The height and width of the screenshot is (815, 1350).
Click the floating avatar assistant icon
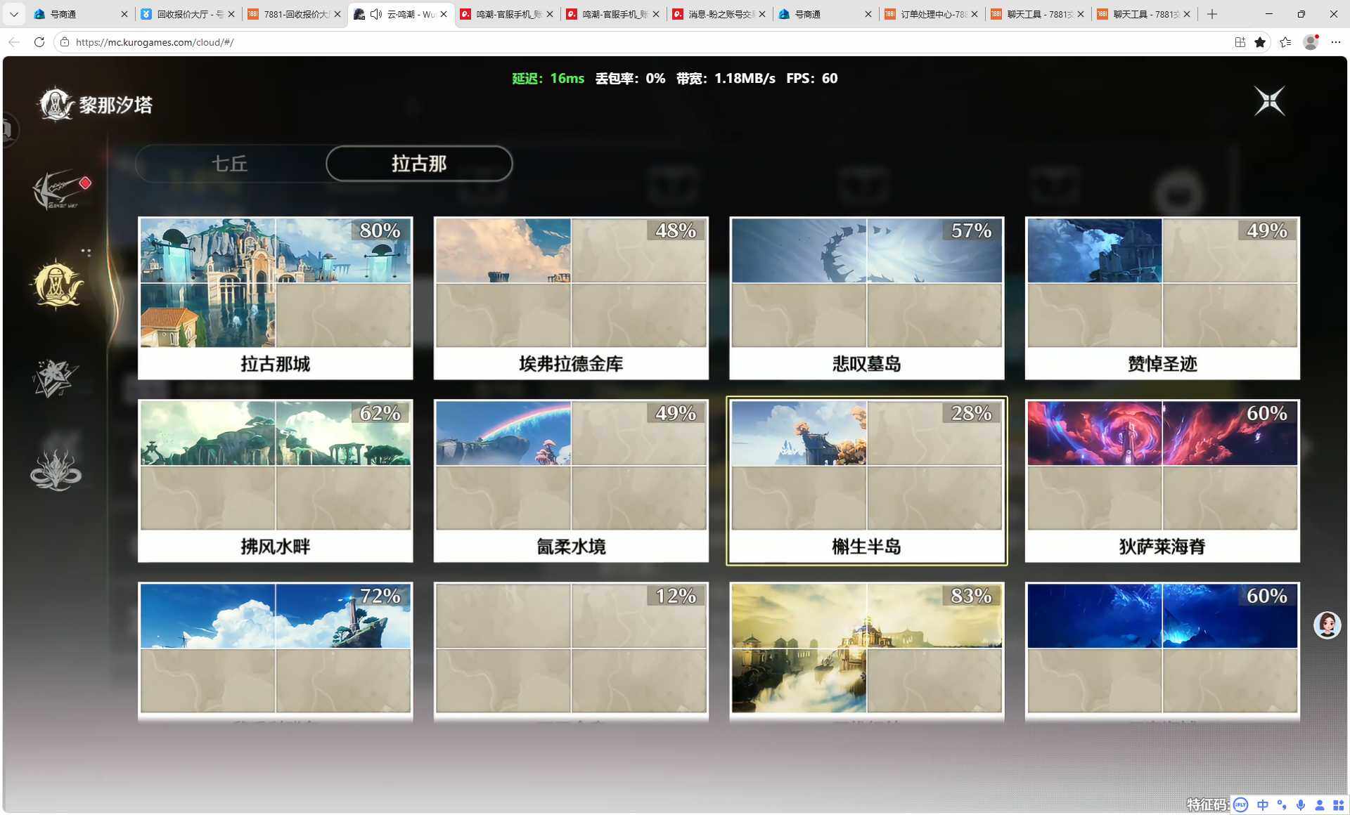[x=1327, y=625]
